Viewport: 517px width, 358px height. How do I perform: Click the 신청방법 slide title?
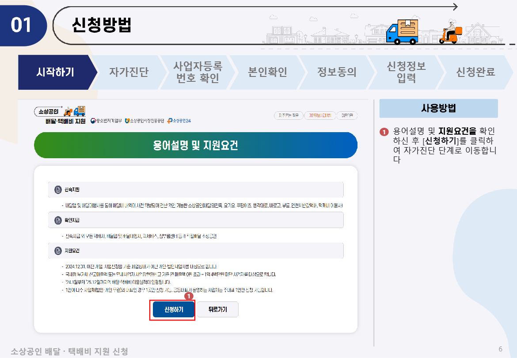tap(102, 25)
